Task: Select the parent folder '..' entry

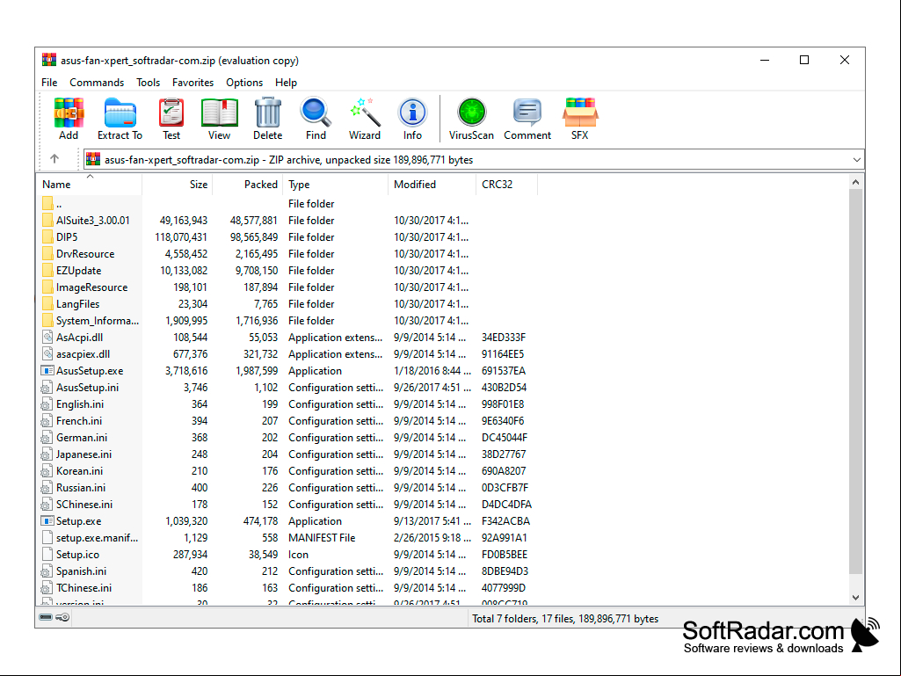Action: [59, 203]
